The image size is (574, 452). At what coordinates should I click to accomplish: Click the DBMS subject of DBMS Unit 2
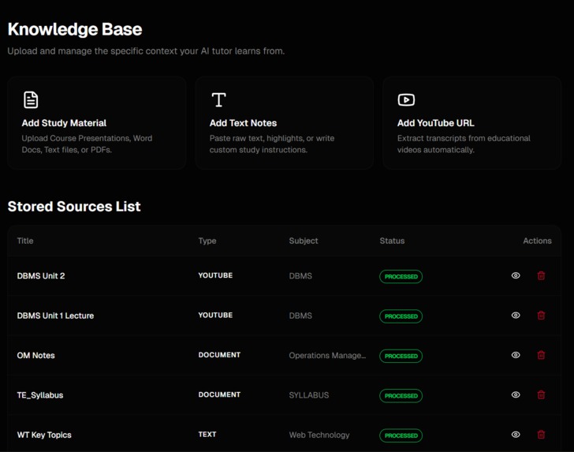tap(300, 276)
